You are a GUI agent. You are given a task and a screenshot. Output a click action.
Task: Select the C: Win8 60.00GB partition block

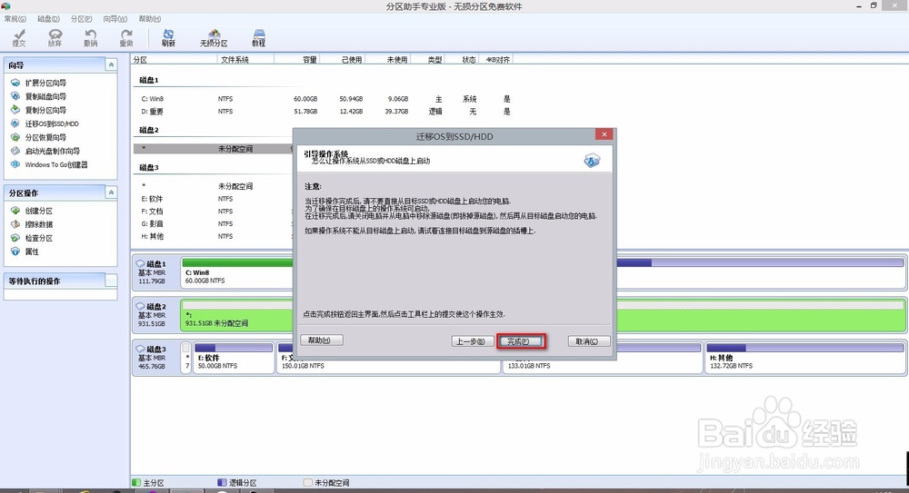237,272
